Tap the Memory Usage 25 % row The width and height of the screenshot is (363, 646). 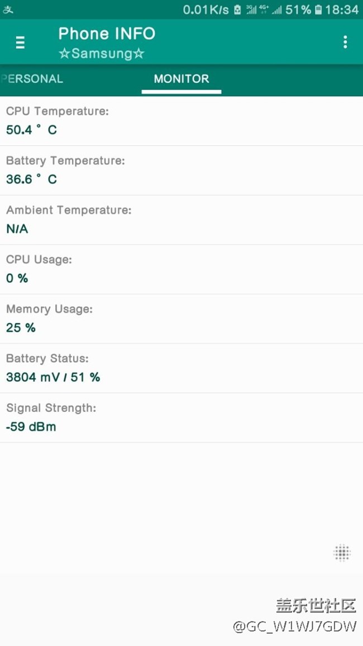181,319
